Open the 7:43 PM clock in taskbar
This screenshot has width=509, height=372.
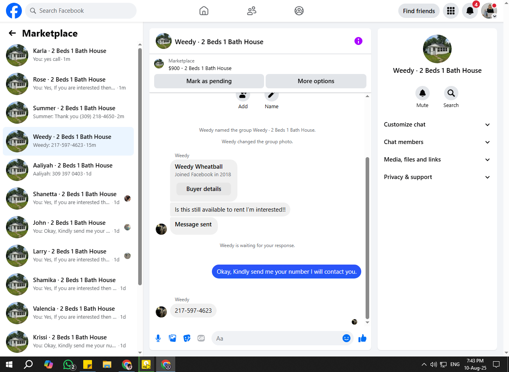(475, 364)
